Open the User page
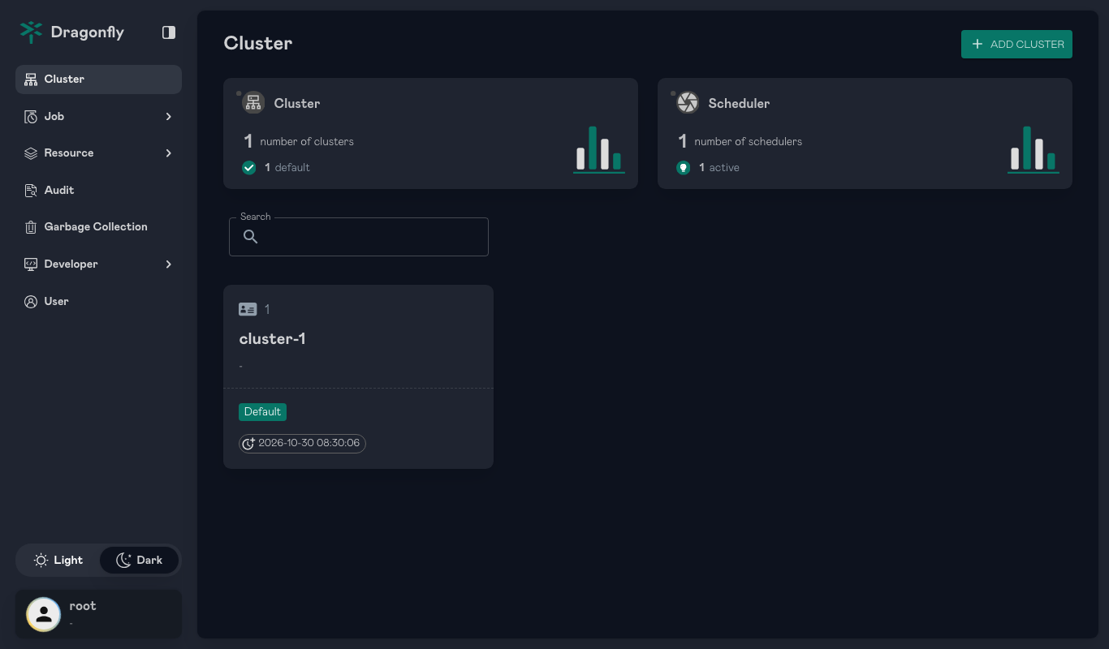This screenshot has height=649, width=1109. point(98,302)
